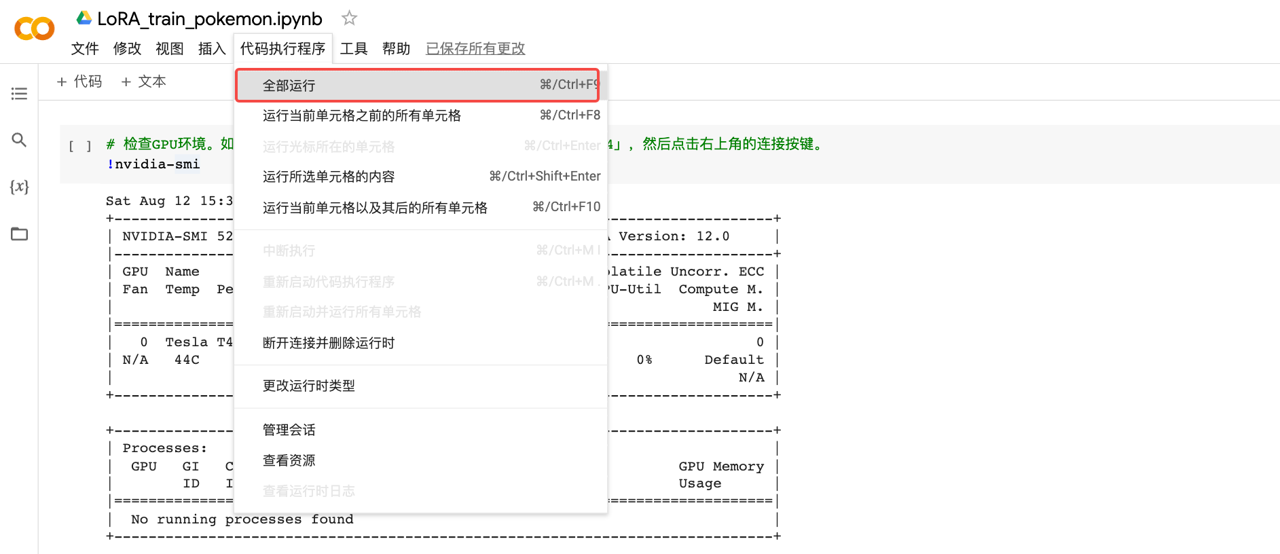Open the table of contents sidebar
The image size is (1280, 554).
pos(19,94)
